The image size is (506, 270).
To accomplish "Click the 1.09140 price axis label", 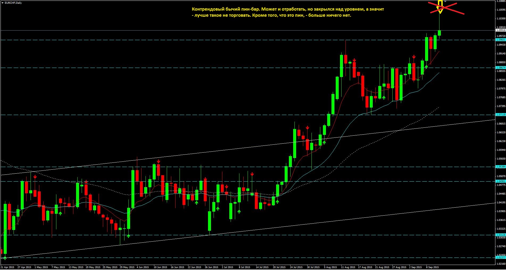I will (x=501, y=54).
